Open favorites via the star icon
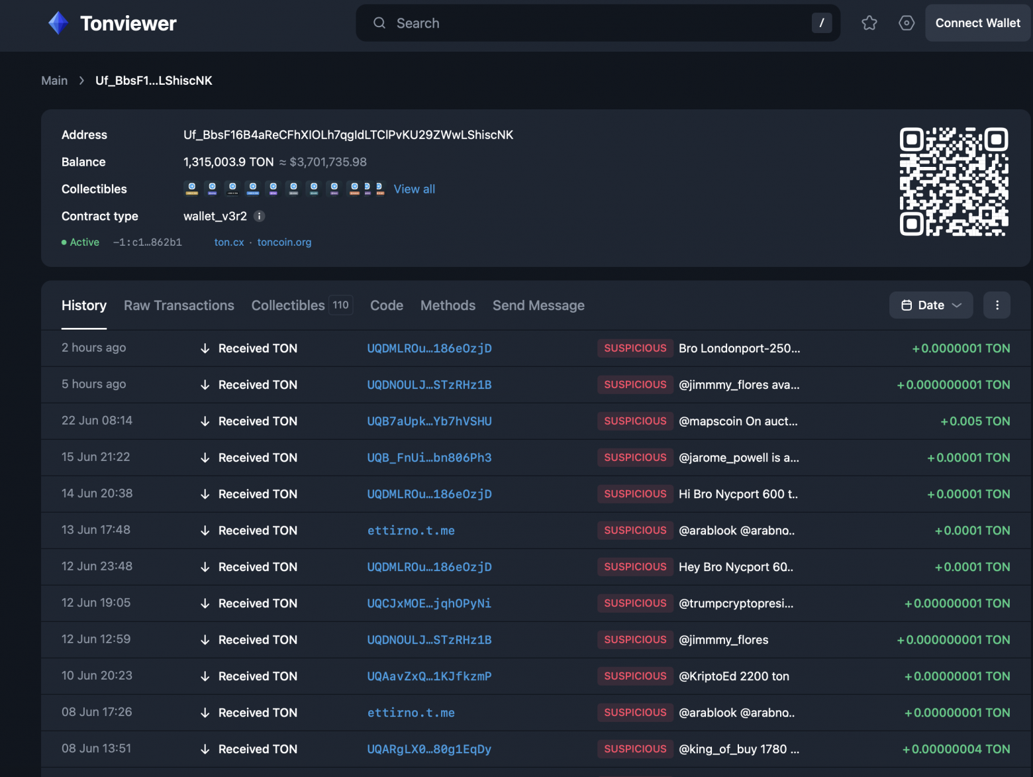The width and height of the screenshot is (1033, 777). (x=869, y=23)
